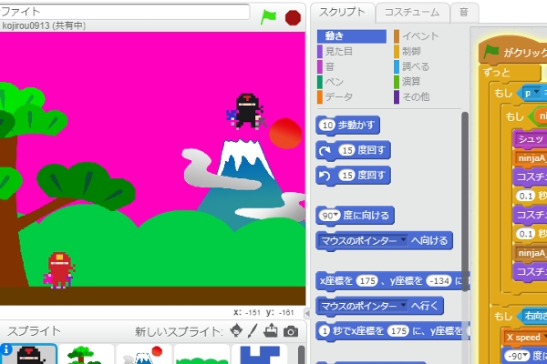Viewport: 547px width, 364px height.
Task: Click the blue info badge on ninja sprite
Action: point(6,349)
